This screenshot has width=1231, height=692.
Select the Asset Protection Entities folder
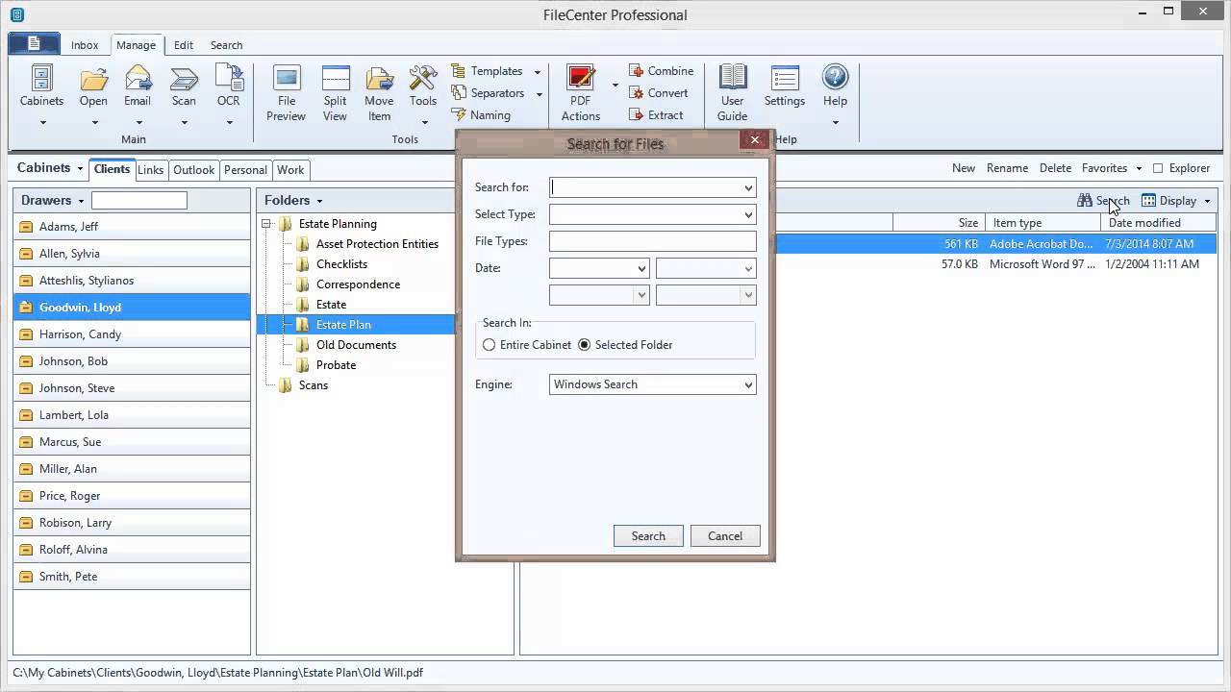point(377,244)
